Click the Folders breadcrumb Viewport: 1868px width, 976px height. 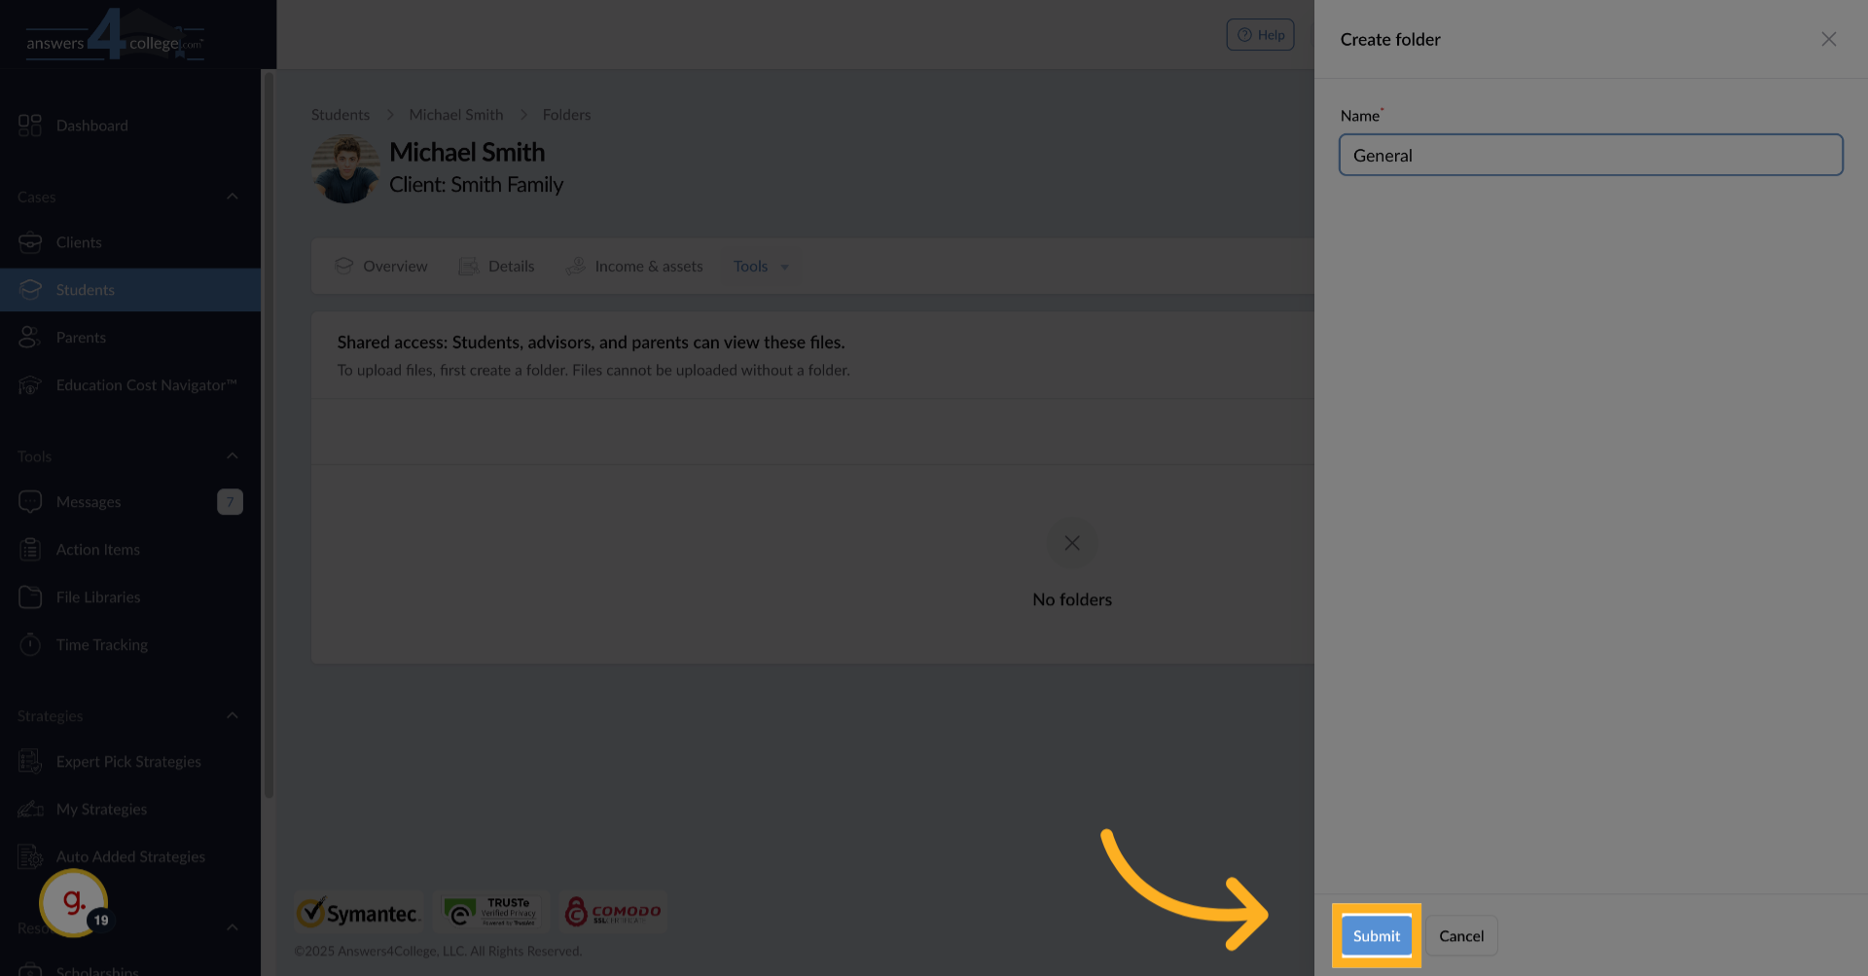pos(566,115)
